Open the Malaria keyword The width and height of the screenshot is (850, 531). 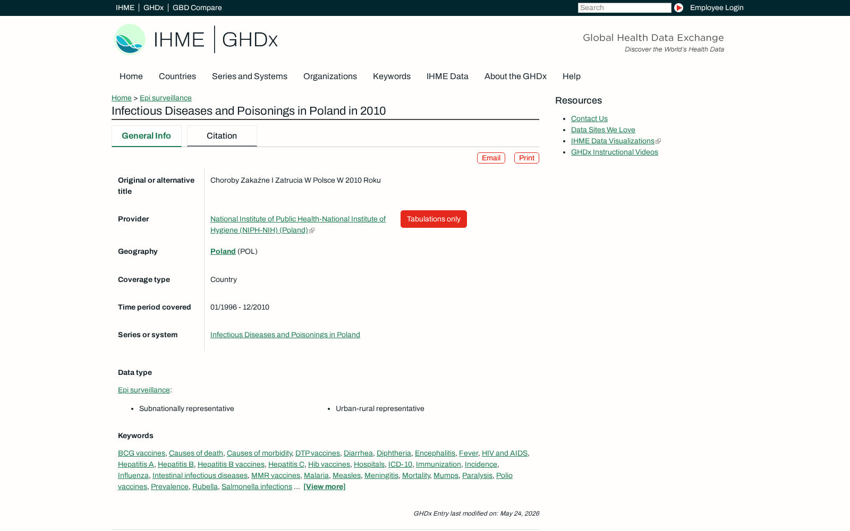316,475
